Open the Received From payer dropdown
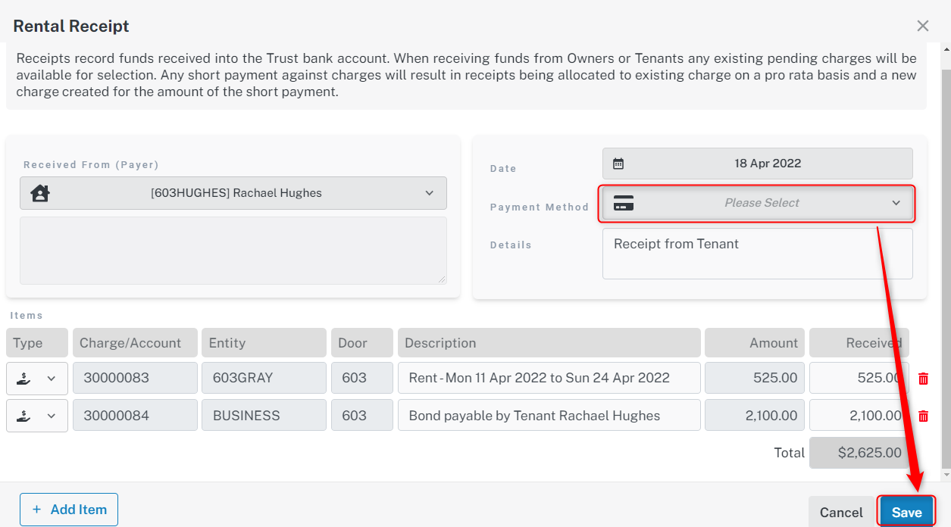The width and height of the screenshot is (951, 527). 233,193
